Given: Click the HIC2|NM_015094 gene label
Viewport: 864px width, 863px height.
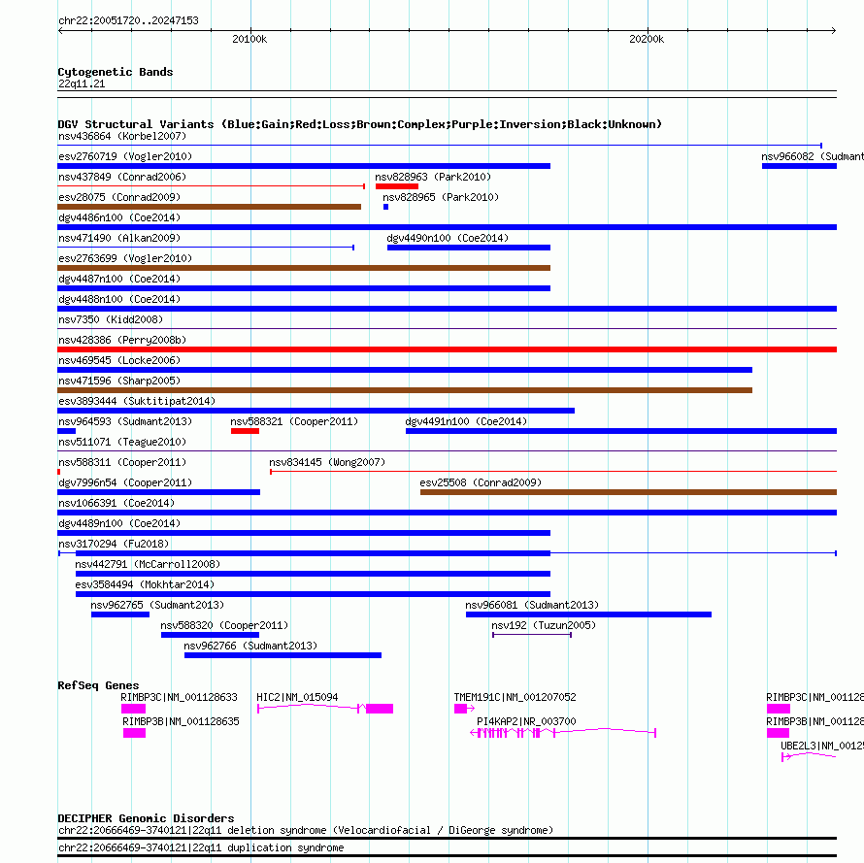Looking at the screenshot, I should [x=297, y=697].
